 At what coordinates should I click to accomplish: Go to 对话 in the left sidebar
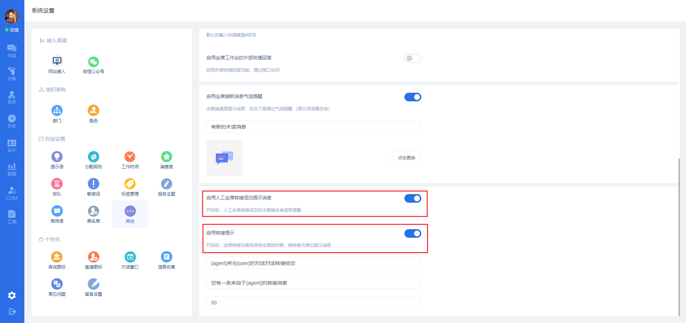[12, 51]
